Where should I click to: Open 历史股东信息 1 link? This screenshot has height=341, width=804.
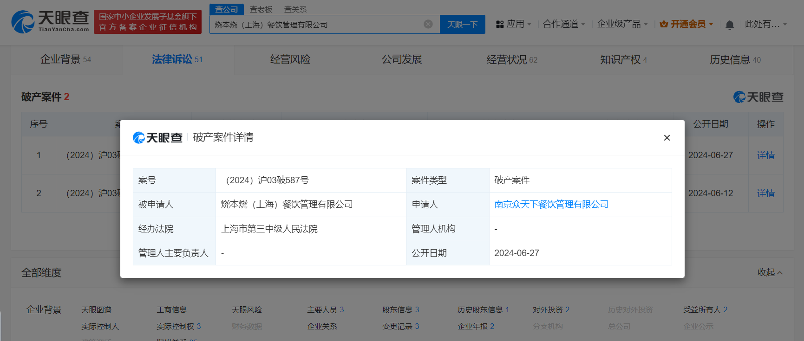pyautogui.click(x=483, y=309)
